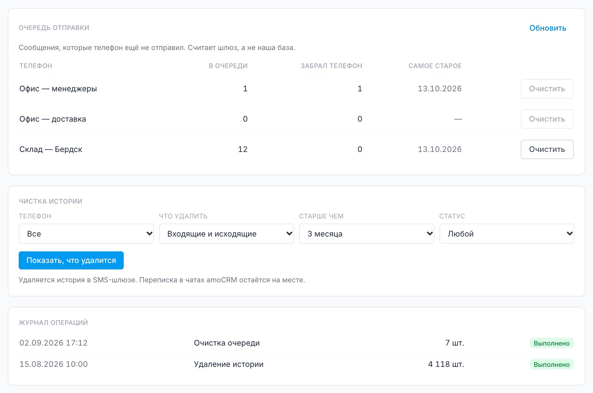The height and width of the screenshot is (393, 593).
Task: Click the Чистка истории section heading
Action: point(51,201)
